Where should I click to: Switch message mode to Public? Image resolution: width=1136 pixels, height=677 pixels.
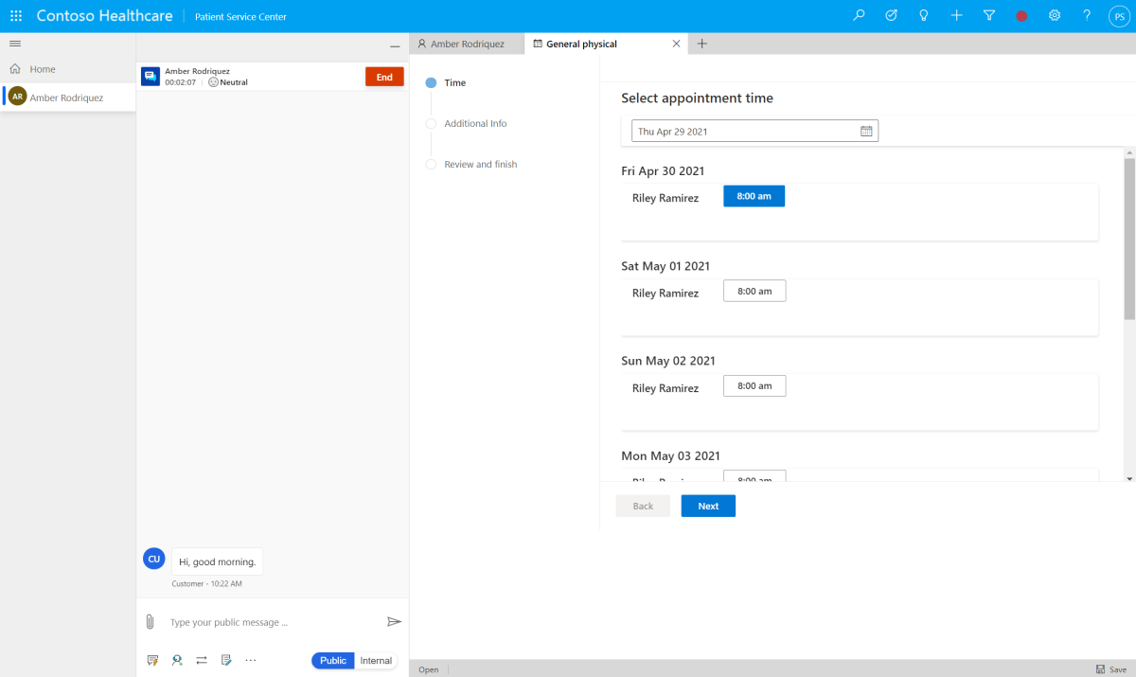pyautogui.click(x=333, y=660)
